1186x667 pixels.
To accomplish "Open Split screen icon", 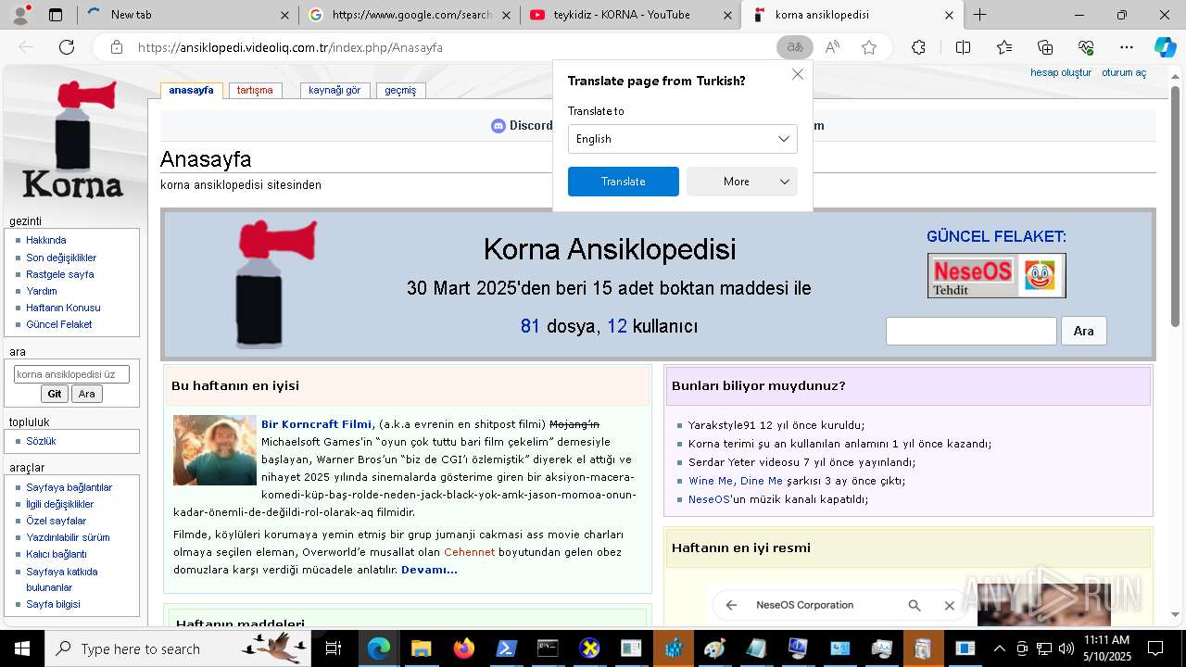I will [x=963, y=47].
